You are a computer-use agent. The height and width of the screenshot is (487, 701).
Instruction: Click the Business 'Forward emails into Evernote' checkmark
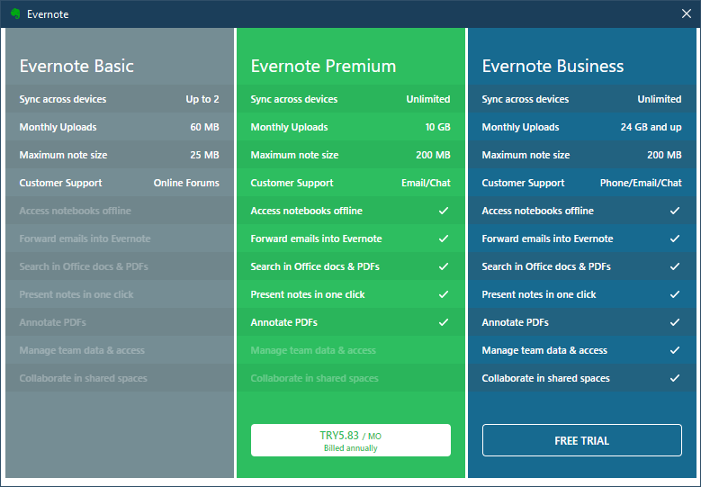point(675,239)
